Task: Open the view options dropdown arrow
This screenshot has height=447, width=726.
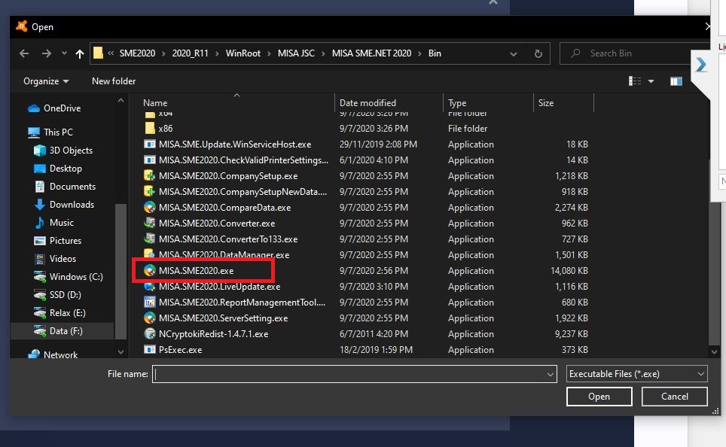Action: 651,81
